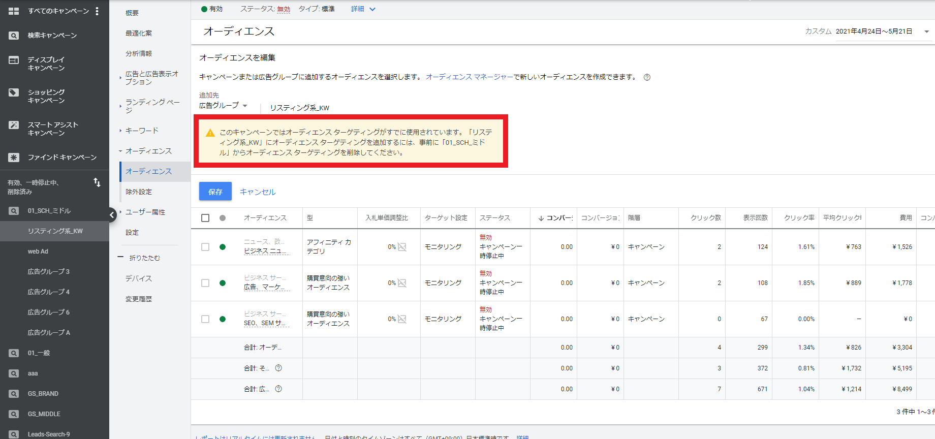Click the help icon beside 合計: 広…
Viewport: 935px width, 439px height.
tap(278, 389)
